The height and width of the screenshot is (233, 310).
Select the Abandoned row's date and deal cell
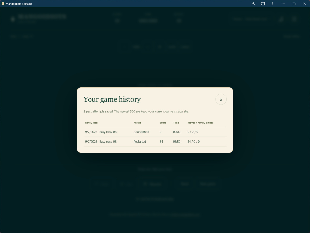pos(101,132)
